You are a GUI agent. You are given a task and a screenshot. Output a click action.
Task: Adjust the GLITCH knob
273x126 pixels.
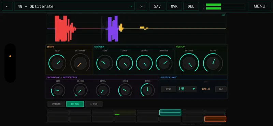coord(144,63)
